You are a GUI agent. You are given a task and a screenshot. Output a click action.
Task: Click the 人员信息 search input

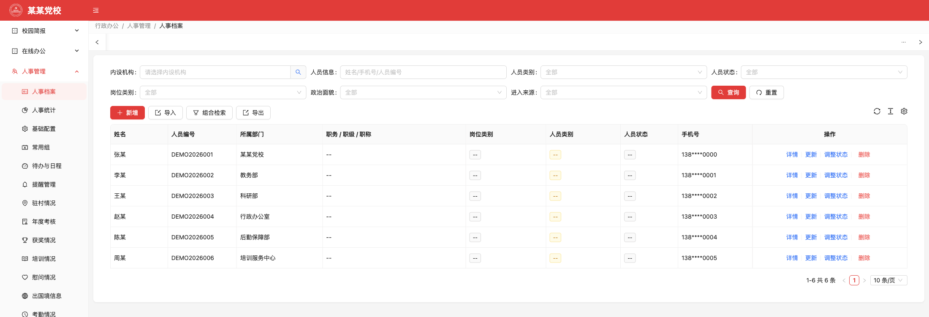[423, 72]
